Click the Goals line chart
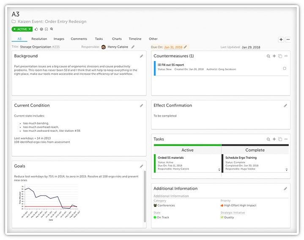Viewport: 304px width, 240px height. (x=49, y=202)
